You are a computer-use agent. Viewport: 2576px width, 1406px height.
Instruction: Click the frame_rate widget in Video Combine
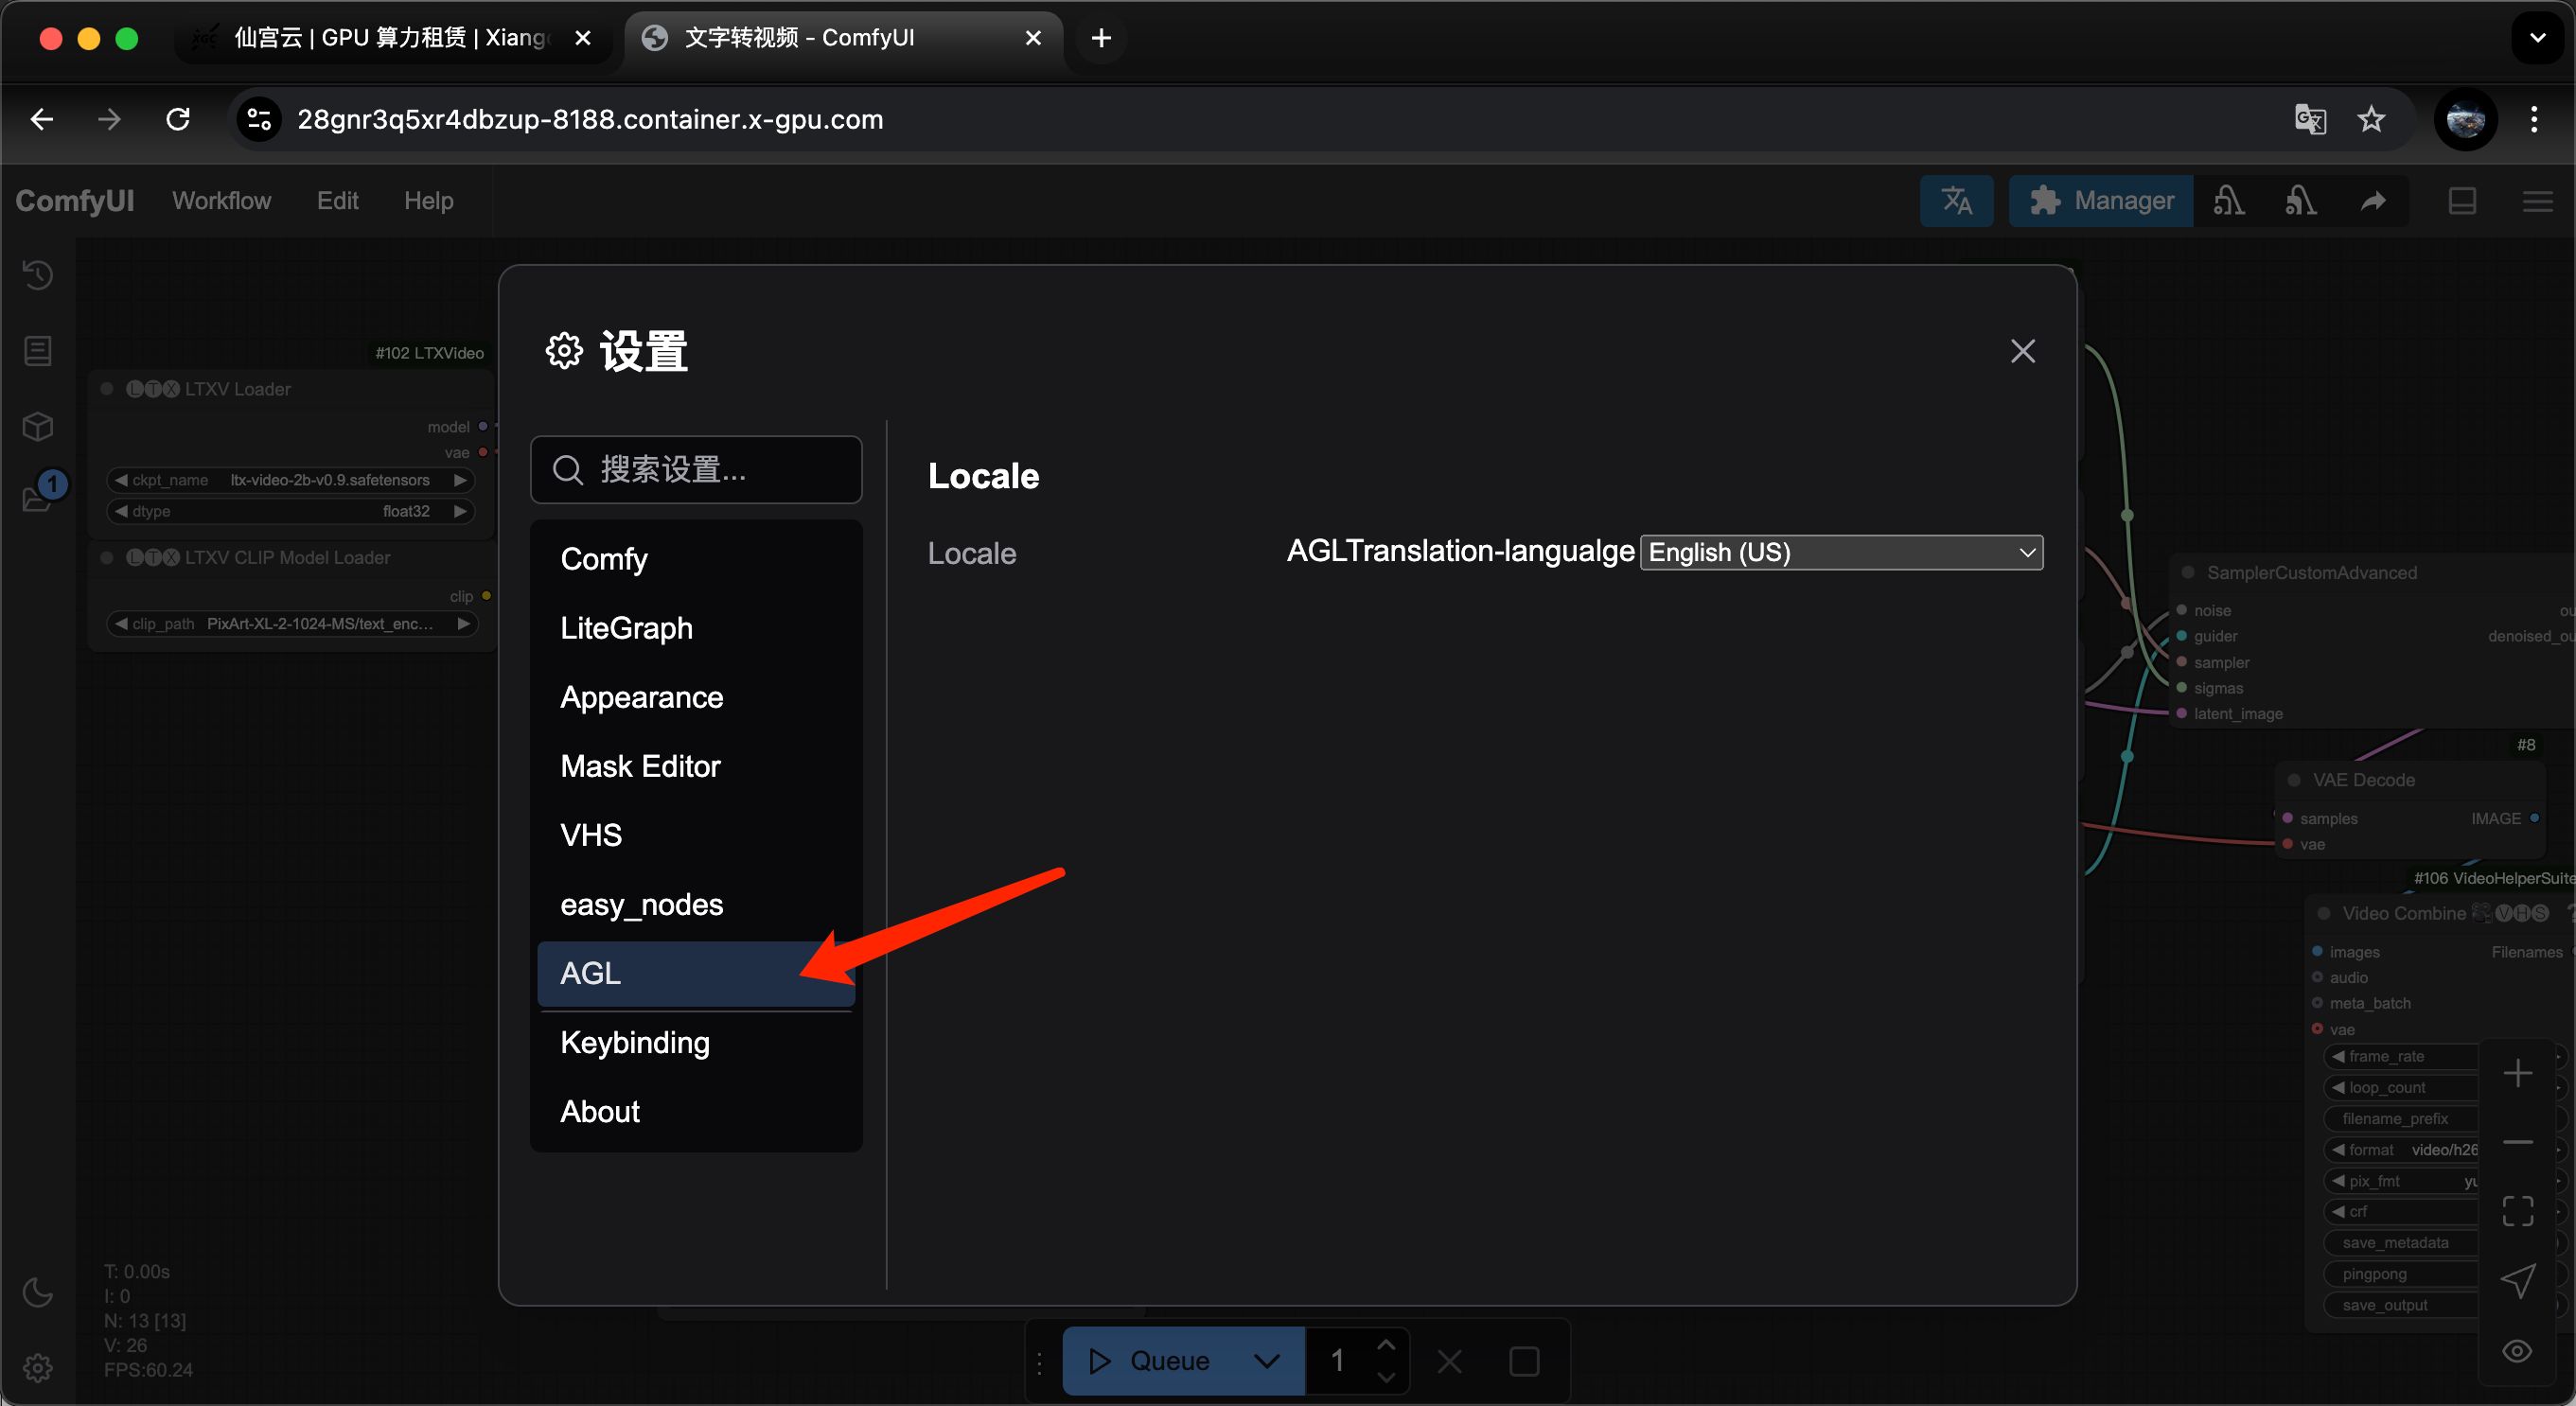point(2400,1056)
